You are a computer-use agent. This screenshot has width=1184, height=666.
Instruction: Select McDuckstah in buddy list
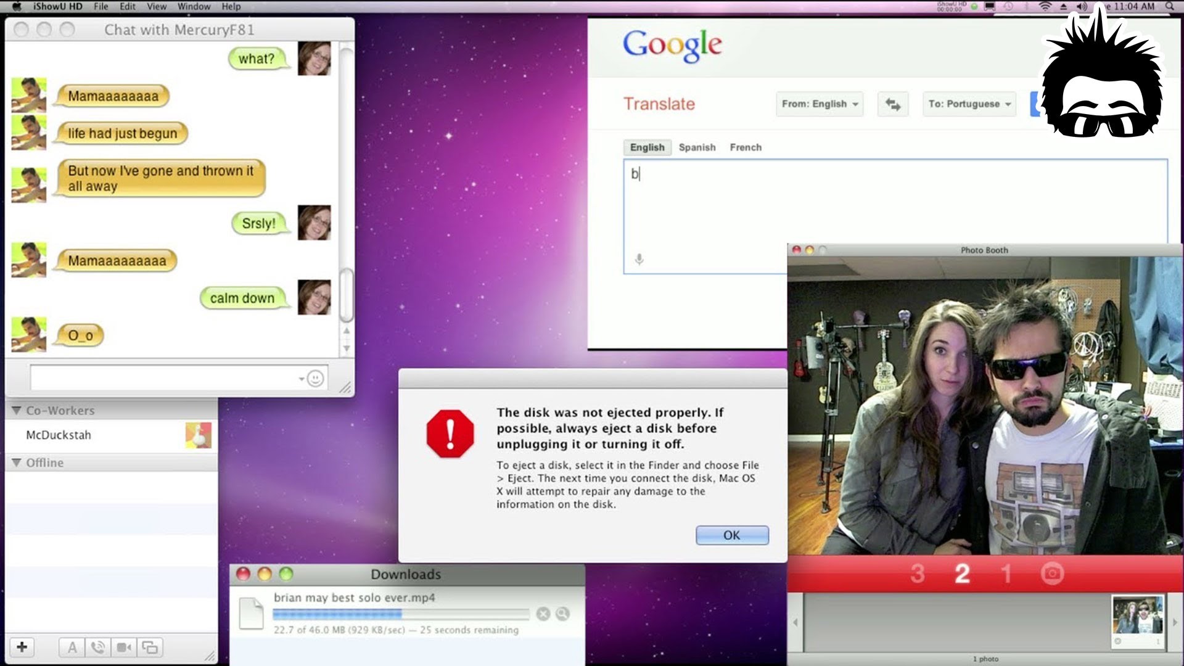tap(59, 435)
